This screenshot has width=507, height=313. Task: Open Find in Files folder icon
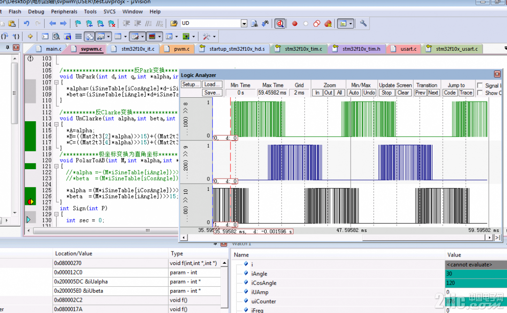[x=174, y=23]
